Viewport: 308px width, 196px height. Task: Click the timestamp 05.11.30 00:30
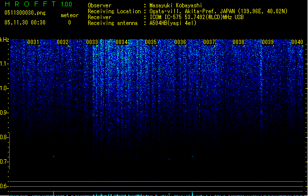25,23
